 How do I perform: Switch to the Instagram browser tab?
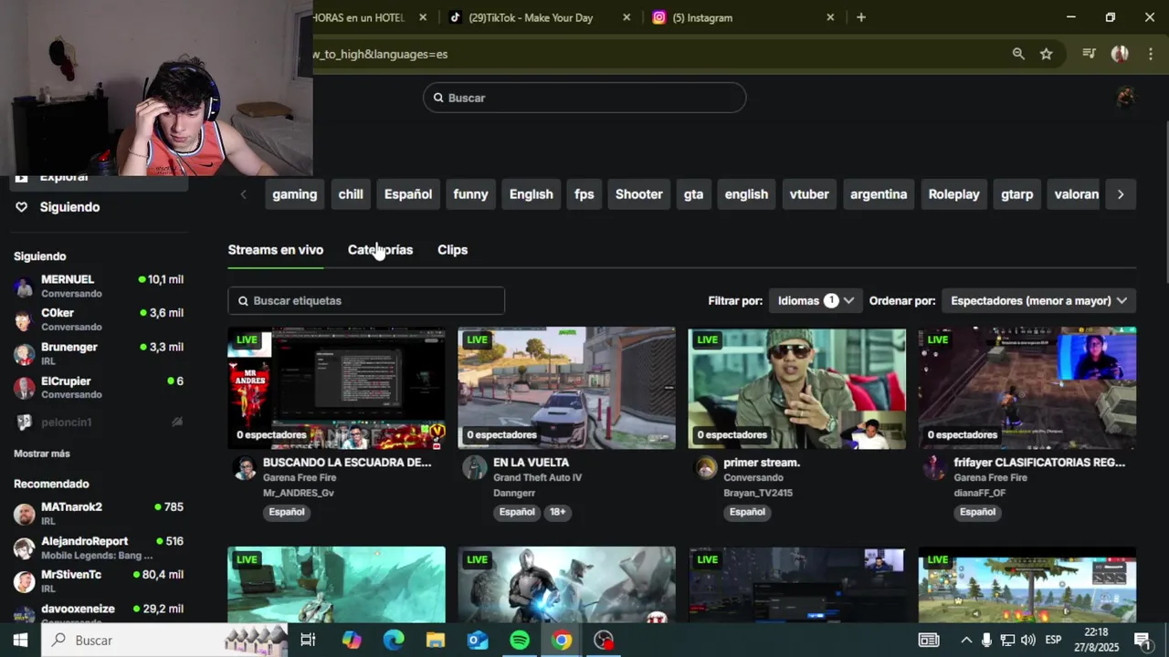(701, 17)
